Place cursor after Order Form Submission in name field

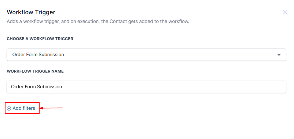click(x=62, y=87)
